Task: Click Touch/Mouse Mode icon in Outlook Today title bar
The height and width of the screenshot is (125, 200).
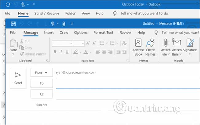Action: pos(23,5)
